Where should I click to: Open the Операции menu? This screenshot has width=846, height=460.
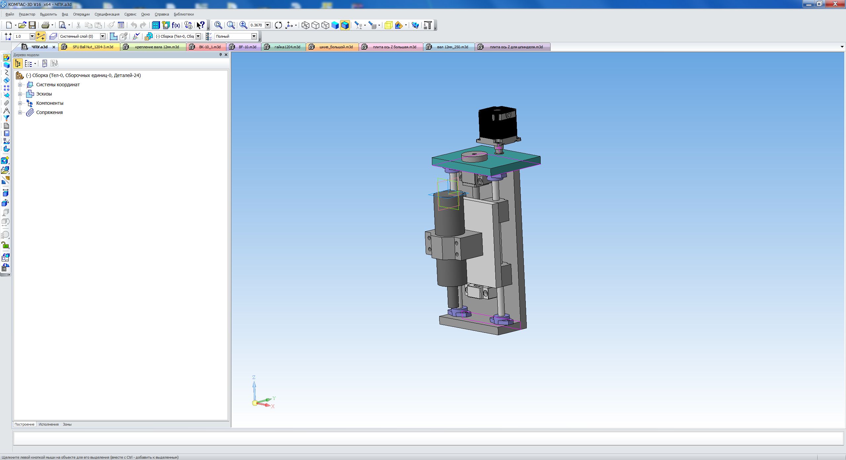[81, 14]
